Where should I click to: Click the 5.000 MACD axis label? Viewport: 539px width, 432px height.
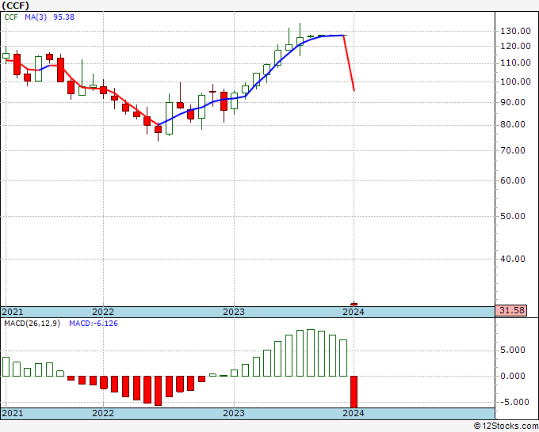pos(512,350)
